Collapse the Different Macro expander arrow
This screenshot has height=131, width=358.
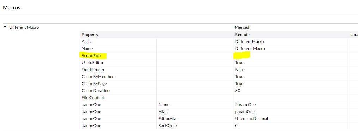(5, 27)
